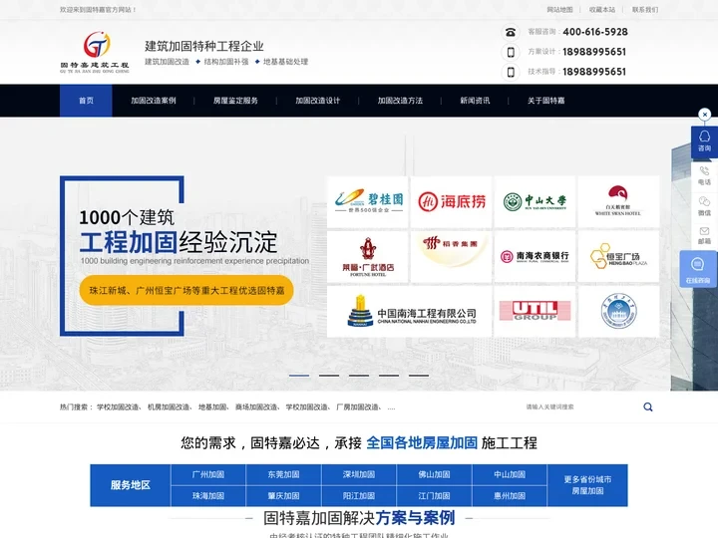Click the 微信 sidebar icon

click(x=704, y=205)
